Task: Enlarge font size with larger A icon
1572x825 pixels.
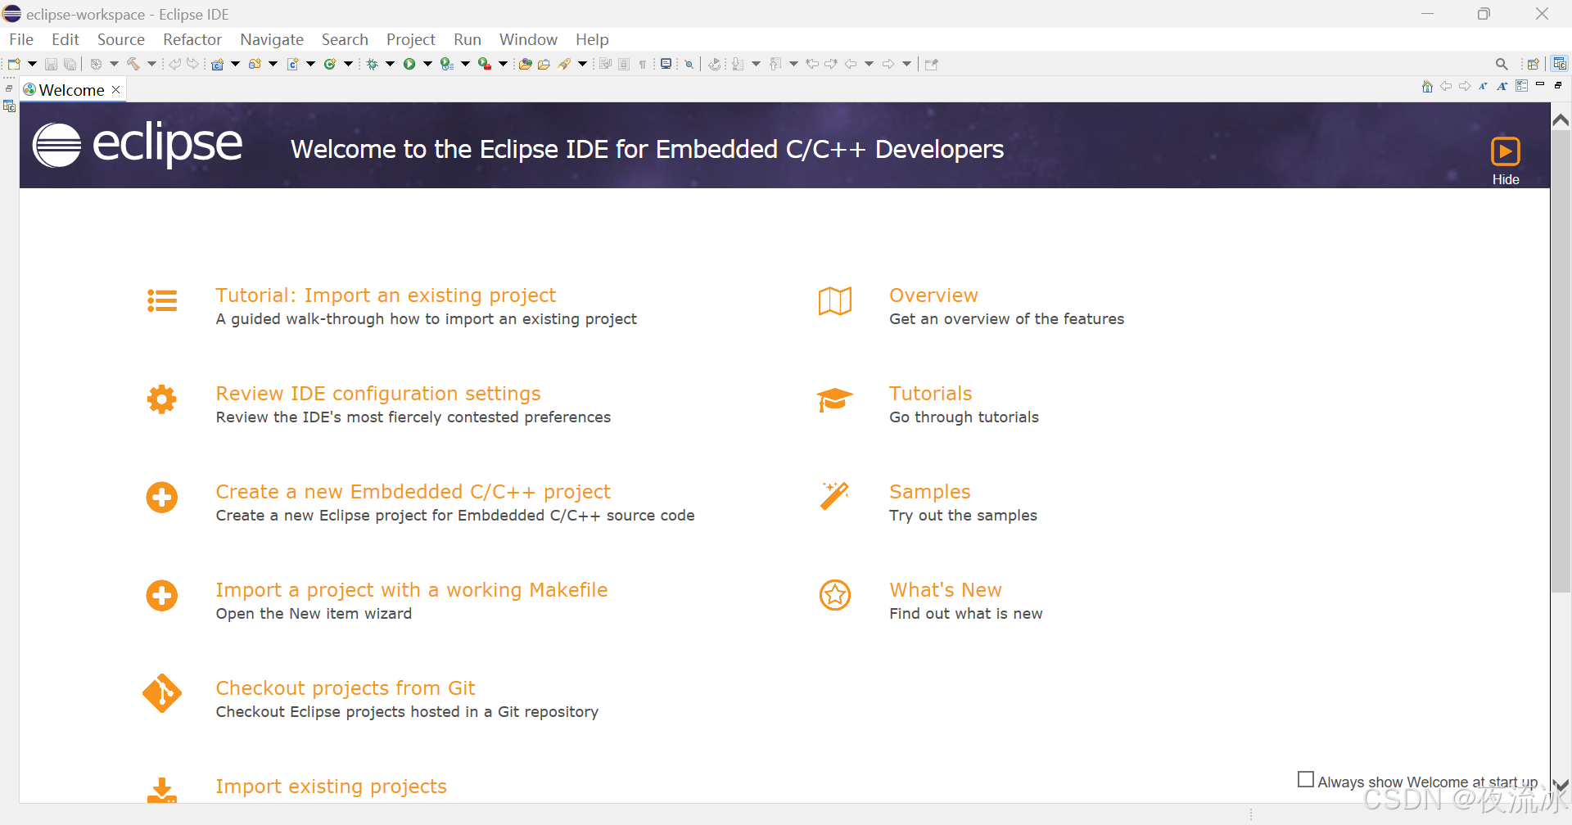Action: coord(1502,86)
